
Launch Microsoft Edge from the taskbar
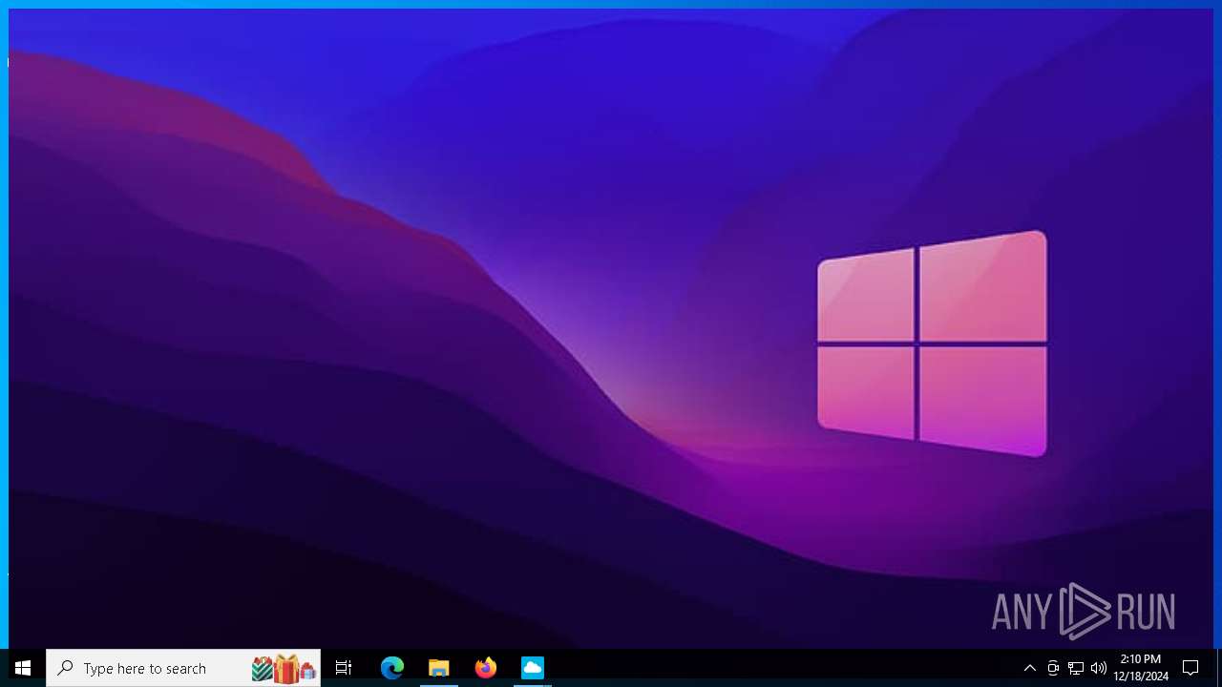click(392, 668)
